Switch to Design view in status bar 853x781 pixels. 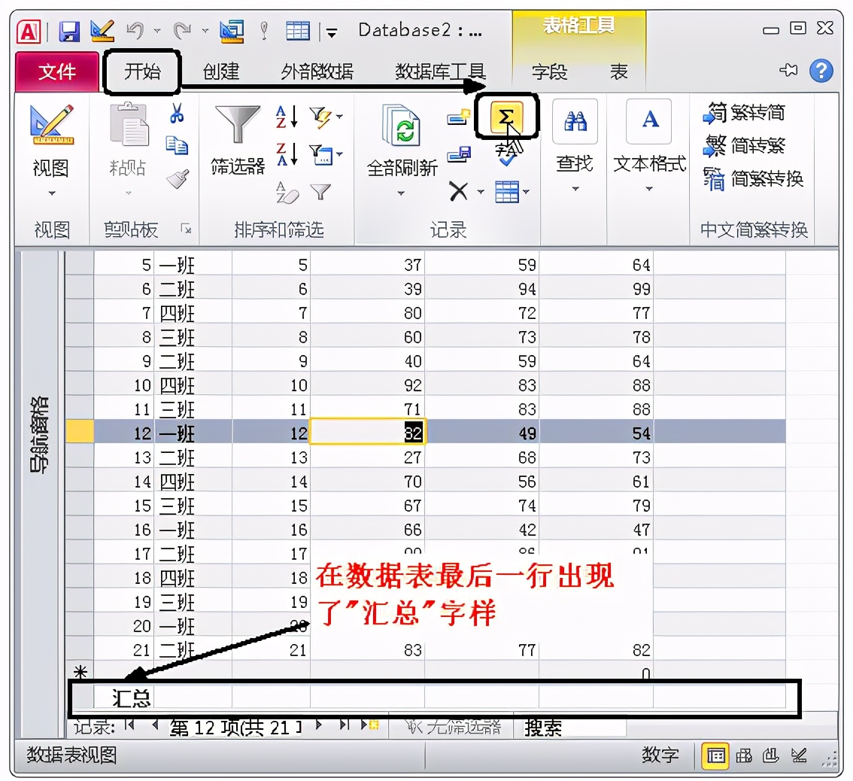coord(798,756)
